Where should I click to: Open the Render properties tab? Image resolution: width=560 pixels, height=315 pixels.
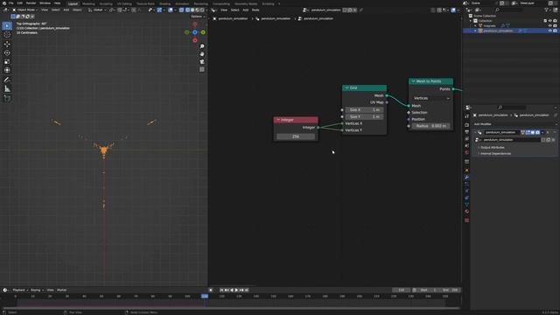click(466, 125)
